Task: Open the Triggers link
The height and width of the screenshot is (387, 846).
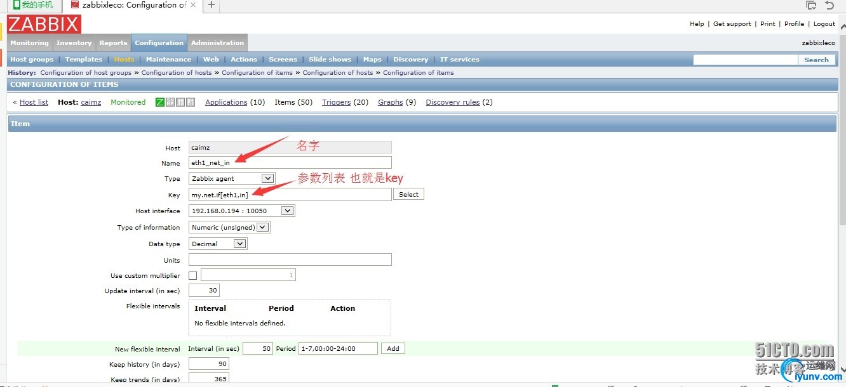Action: [336, 102]
